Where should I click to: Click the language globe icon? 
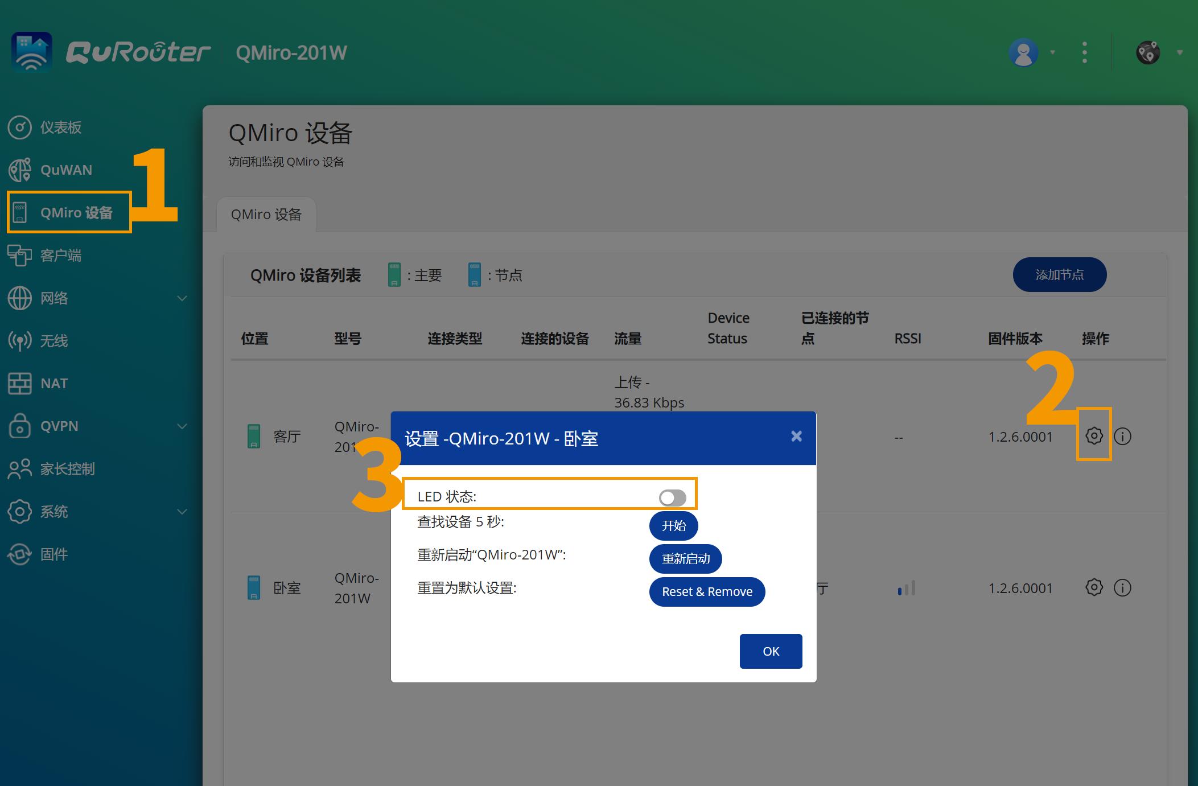1148,52
